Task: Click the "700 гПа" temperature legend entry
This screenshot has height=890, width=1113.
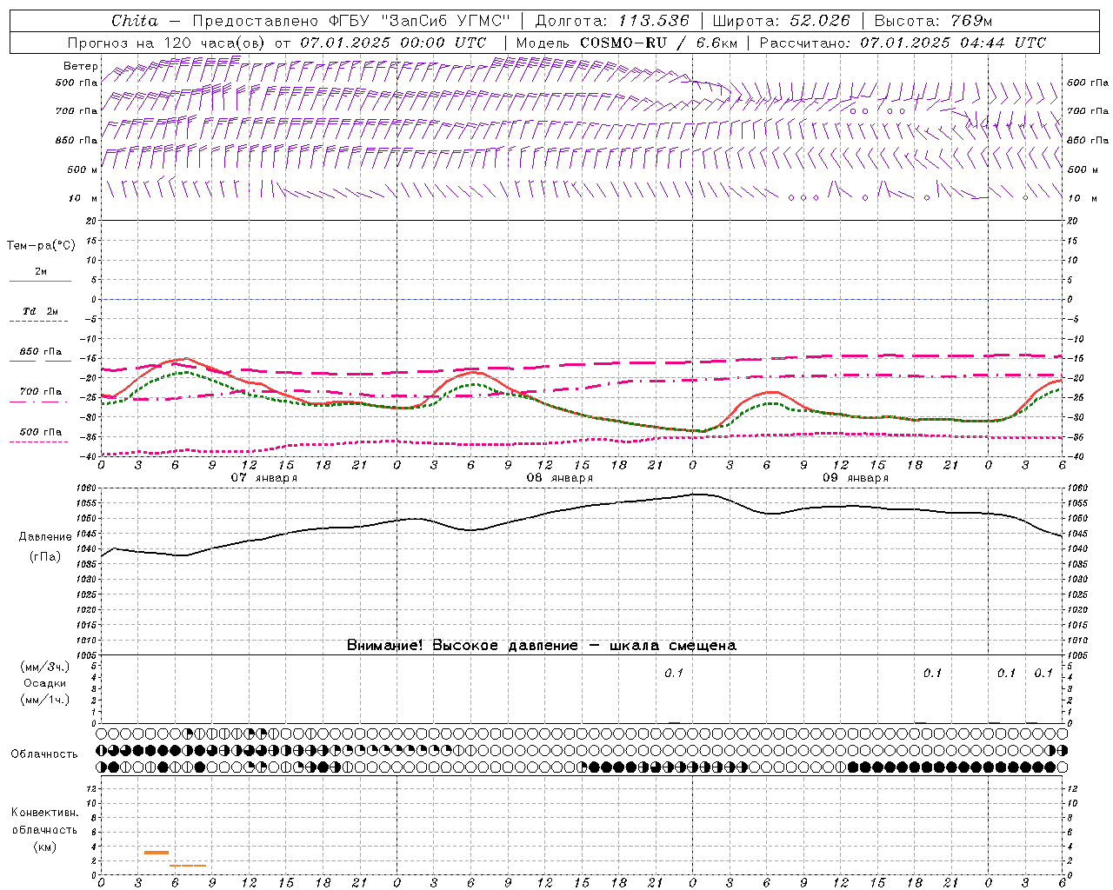Action: (41, 392)
